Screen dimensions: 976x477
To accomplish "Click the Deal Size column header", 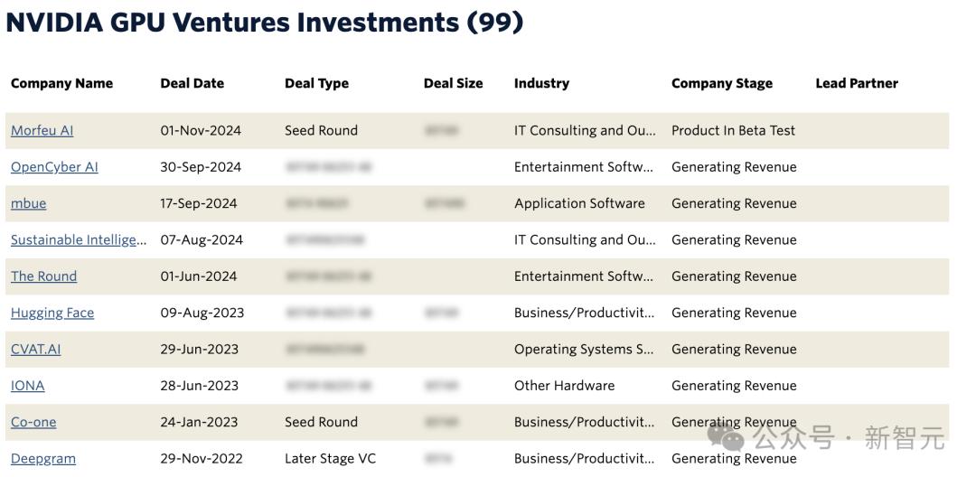I will click(453, 83).
